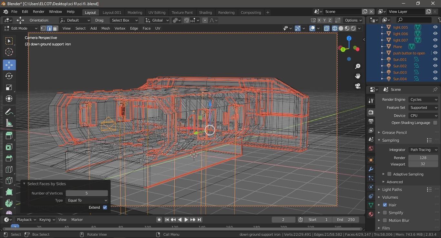Image resolution: width=441 pixels, height=238 pixels.
Task: Click the pan view hand icon
Action: pyautogui.click(x=358, y=76)
